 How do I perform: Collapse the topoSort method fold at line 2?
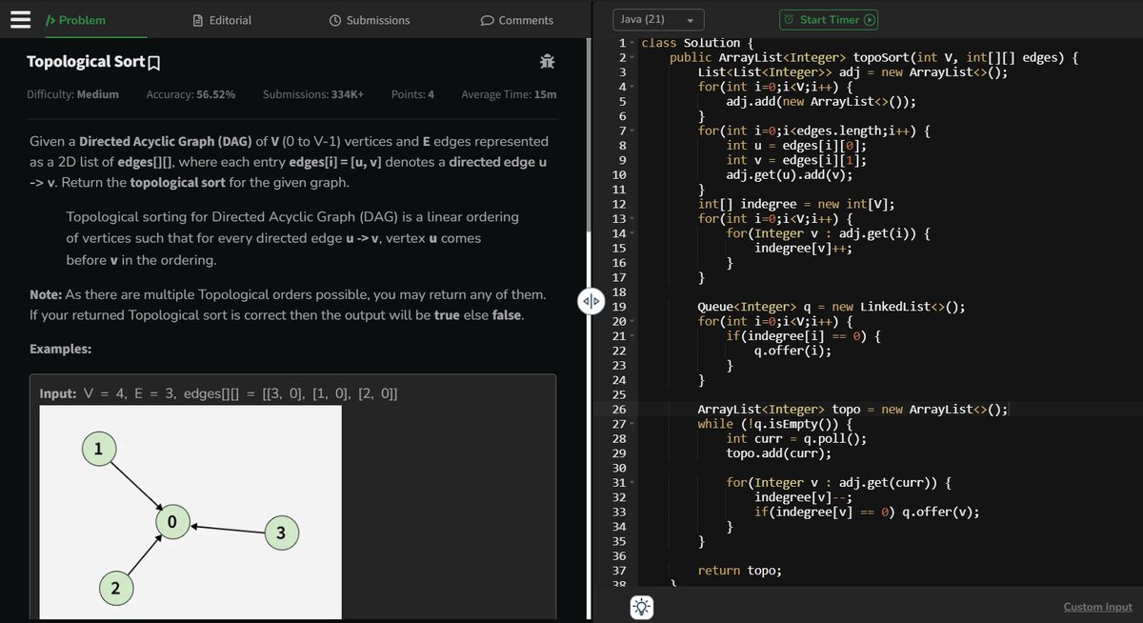point(632,58)
